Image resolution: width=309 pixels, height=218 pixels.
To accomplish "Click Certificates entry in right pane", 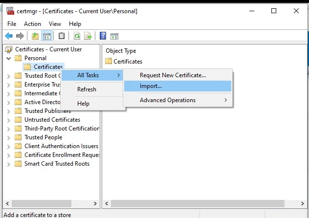I will point(128,61).
